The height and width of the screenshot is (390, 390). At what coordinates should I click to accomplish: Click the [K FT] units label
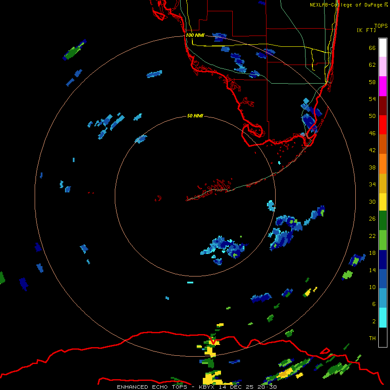click(366, 30)
